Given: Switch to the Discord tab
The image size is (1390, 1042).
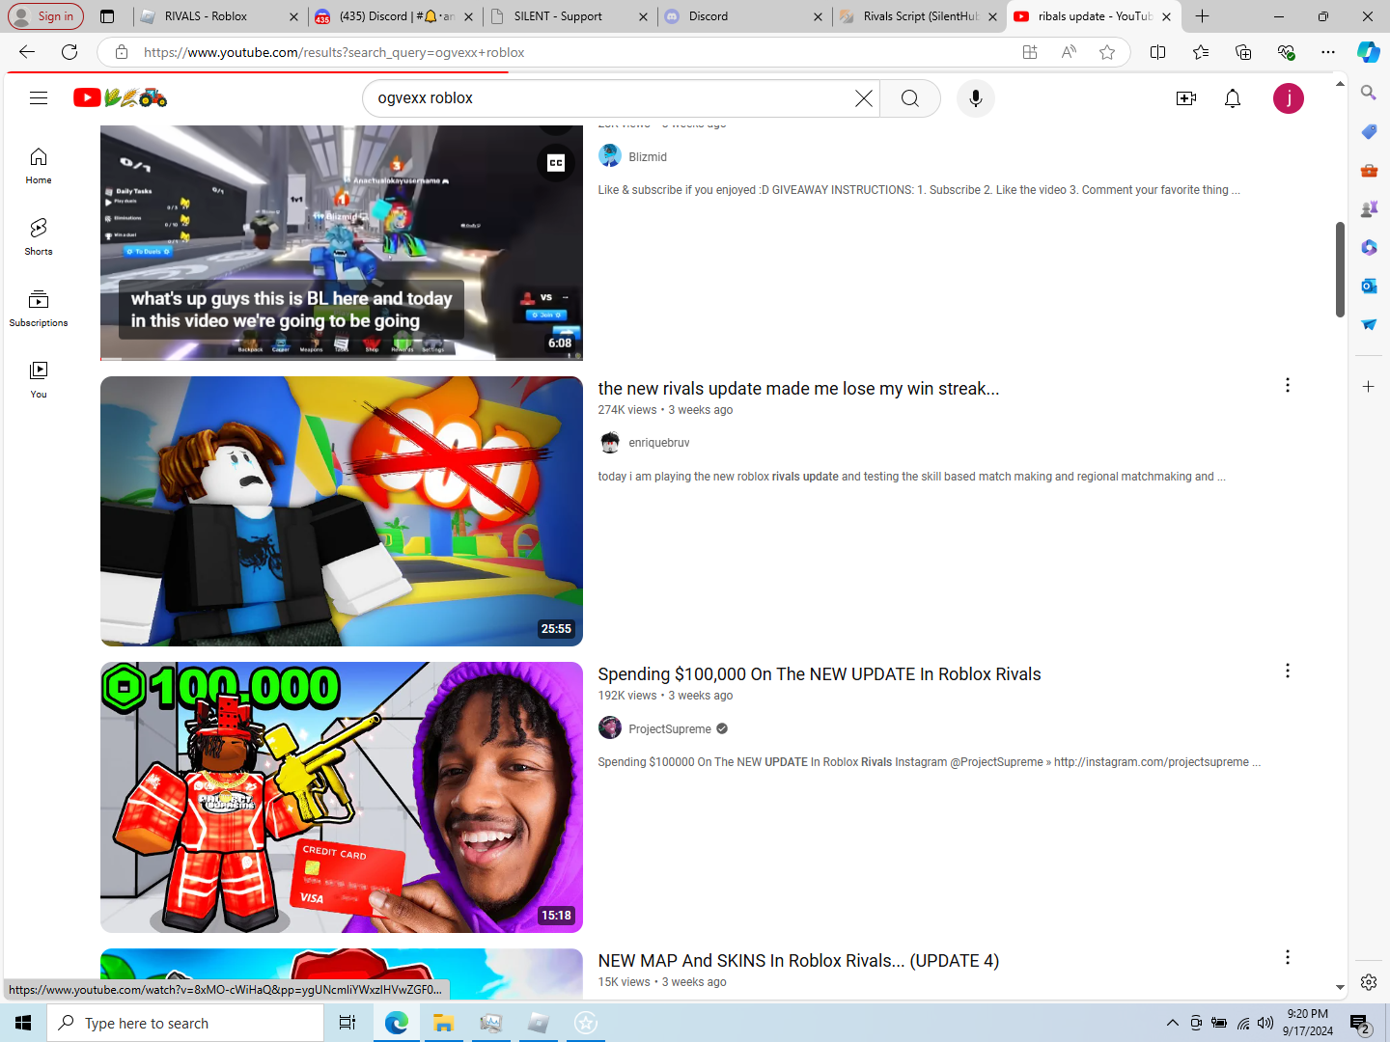Looking at the screenshot, I should 743,16.
